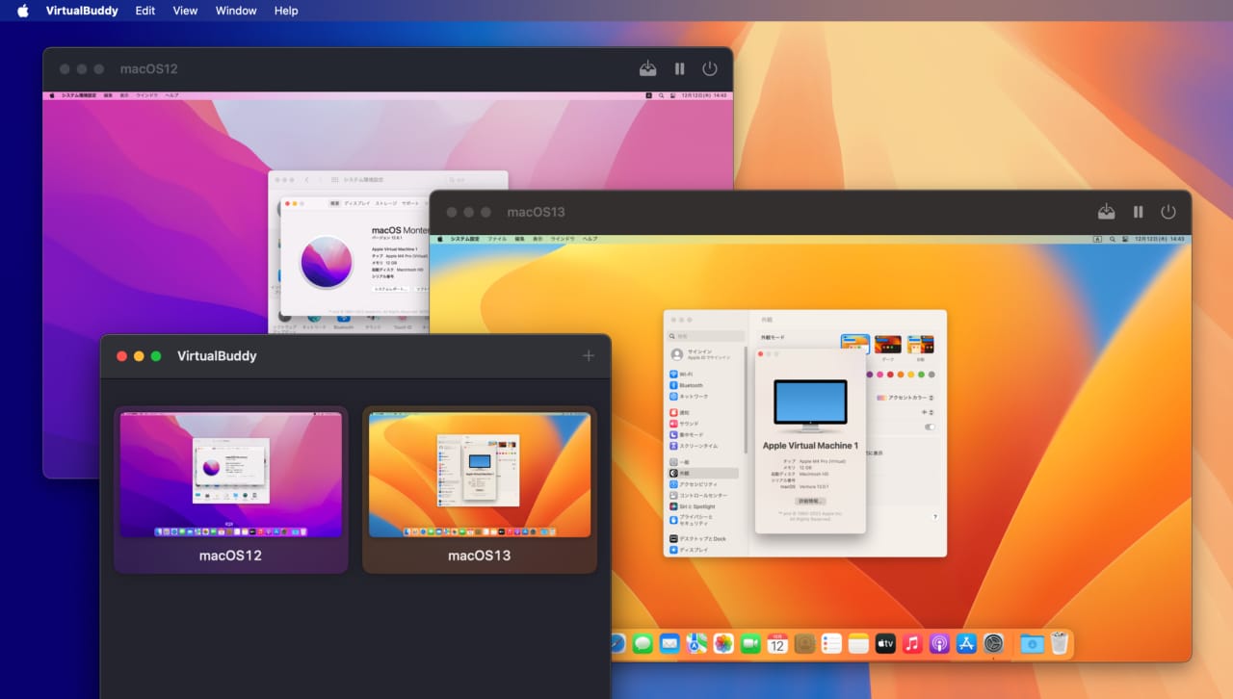The height and width of the screenshot is (699, 1233).
Task: Open Reminders in the macOS13 dock
Action: coord(831,643)
